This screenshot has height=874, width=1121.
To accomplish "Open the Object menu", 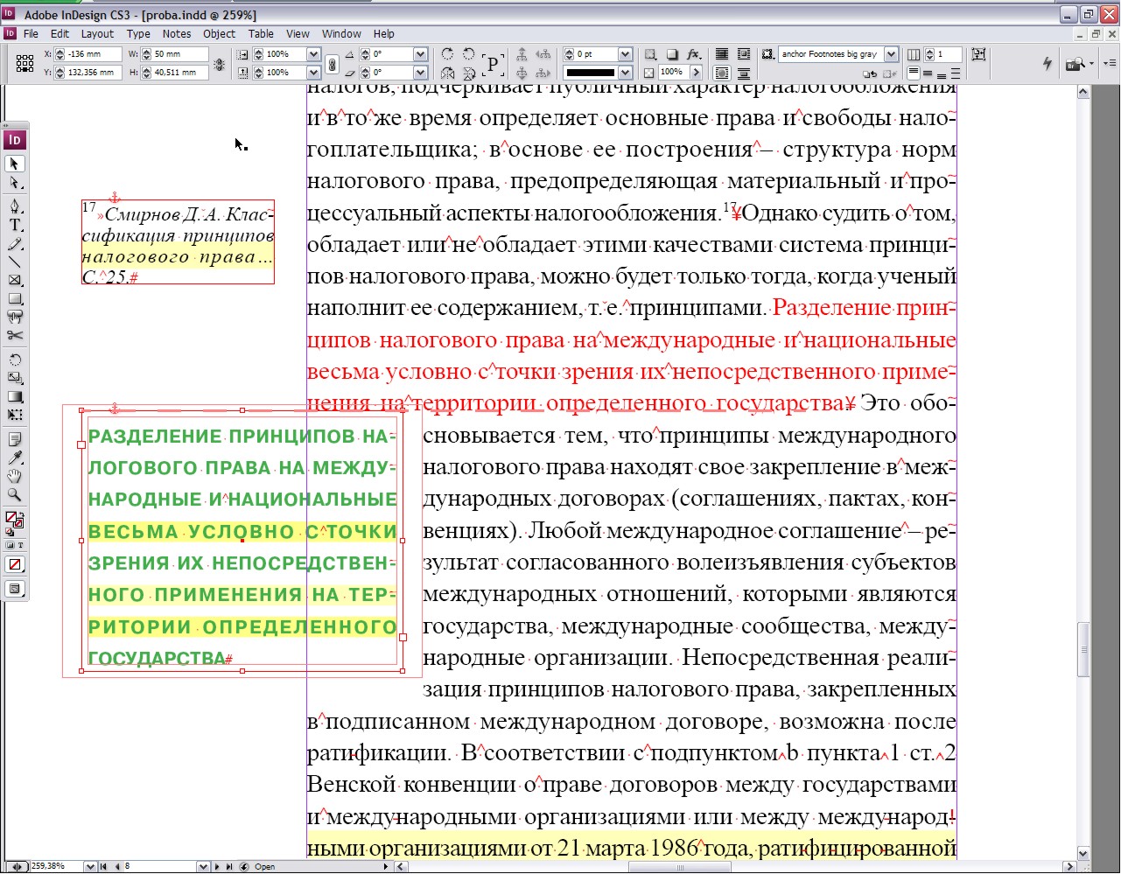I will click(x=219, y=34).
